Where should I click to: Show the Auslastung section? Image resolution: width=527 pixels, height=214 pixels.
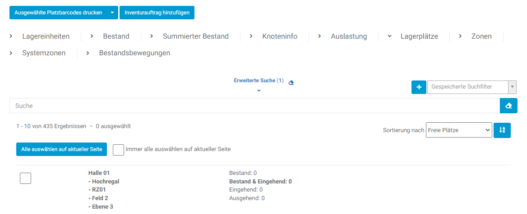348,36
